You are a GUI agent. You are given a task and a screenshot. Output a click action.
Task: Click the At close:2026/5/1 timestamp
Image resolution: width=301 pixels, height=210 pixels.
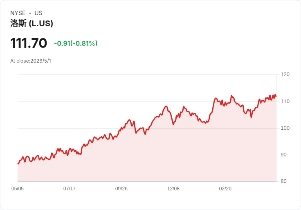[31, 61]
